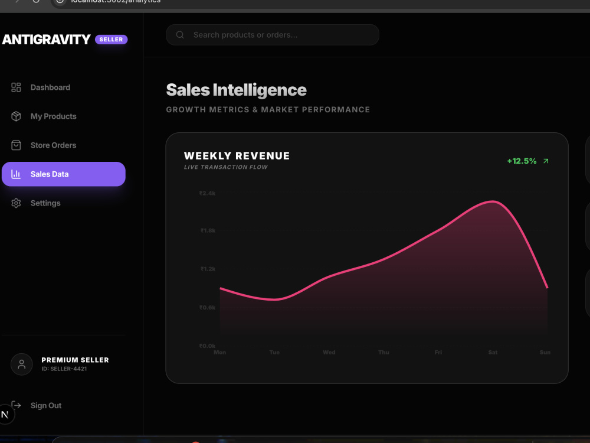Click the LIVE TRANSACTION FLOW subtitle
The width and height of the screenshot is (590, 443).
pos(226,167)
